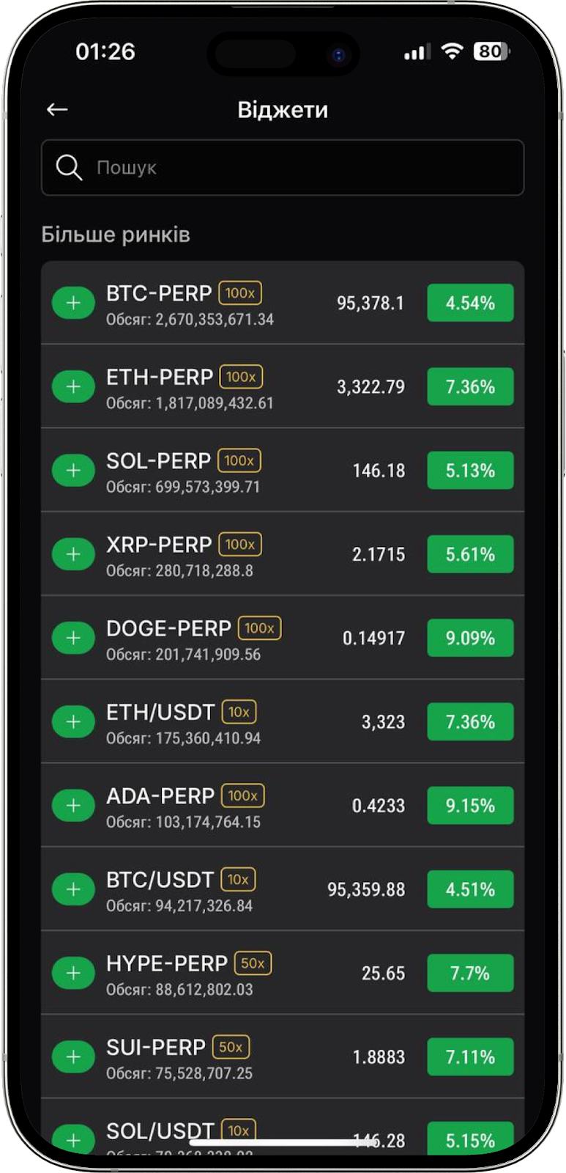The image size is (566, 1173).
Task: Add SUI-PERP widget with plus icon
Action: pyautogui.click(x=73, y=1057)
